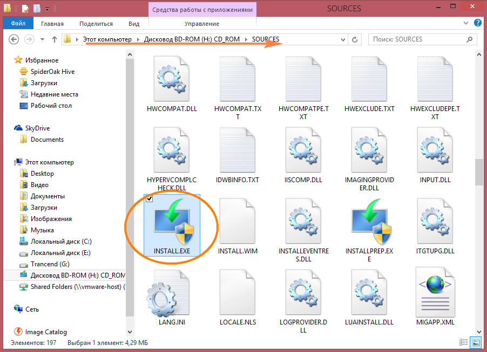
Task: Go up one folder level
Action: (55, 39)
